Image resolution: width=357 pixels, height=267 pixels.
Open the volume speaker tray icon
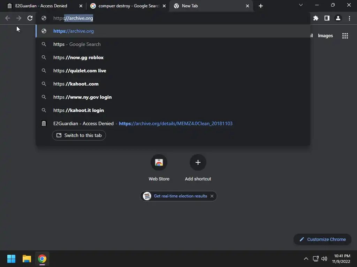point(324,259)
